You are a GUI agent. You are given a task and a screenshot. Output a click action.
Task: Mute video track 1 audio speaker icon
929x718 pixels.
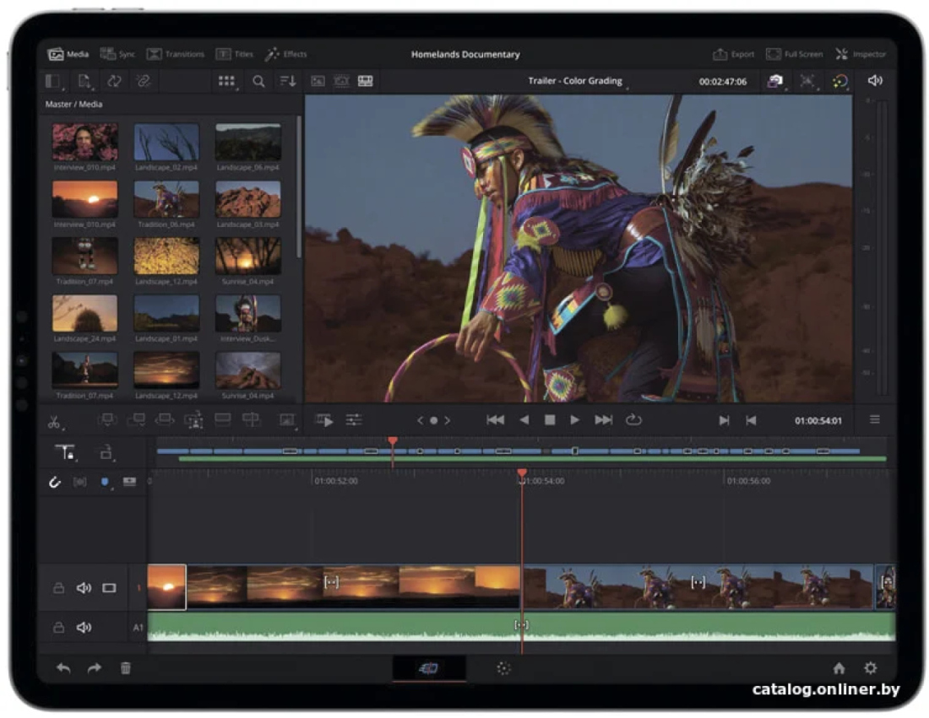[x=84, y=588]
